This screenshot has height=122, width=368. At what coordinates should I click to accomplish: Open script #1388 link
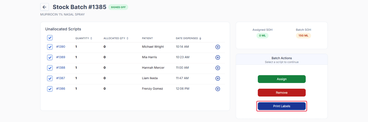[x=61, y=68]
